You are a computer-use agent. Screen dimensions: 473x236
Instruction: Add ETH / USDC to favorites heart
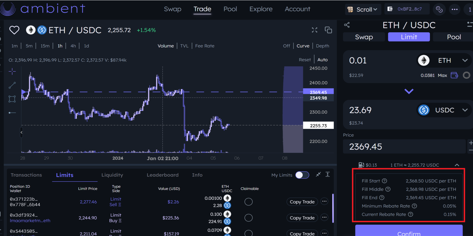click(x=14, y=30)
